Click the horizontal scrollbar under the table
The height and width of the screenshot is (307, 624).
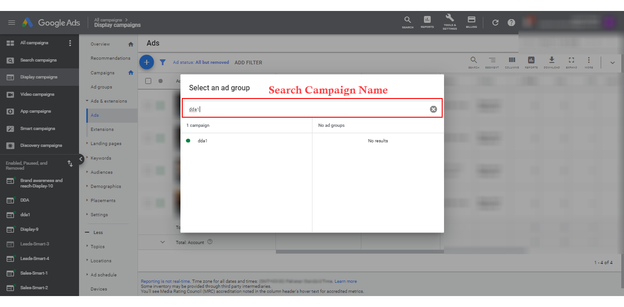click(360, 251)
